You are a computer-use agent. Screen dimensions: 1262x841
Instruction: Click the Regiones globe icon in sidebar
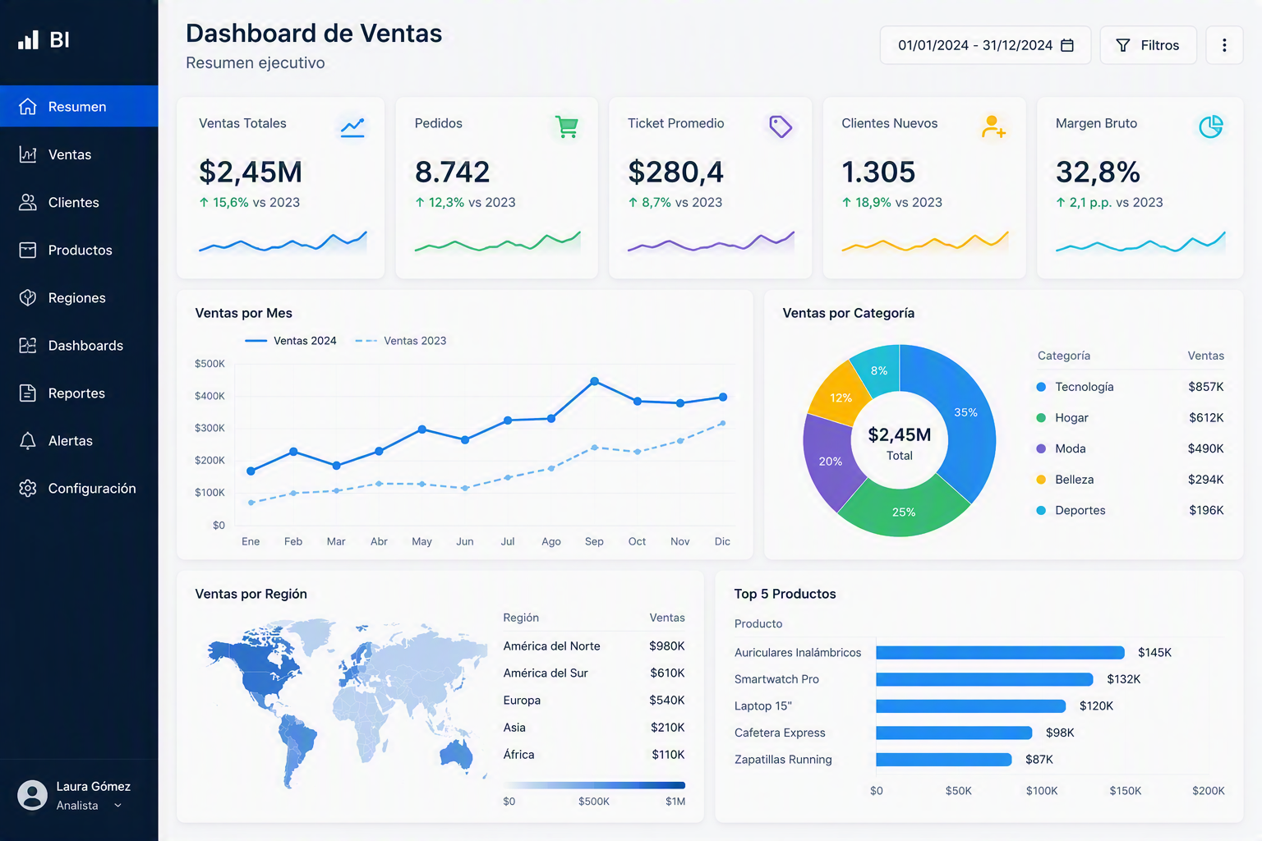[28, 298]
